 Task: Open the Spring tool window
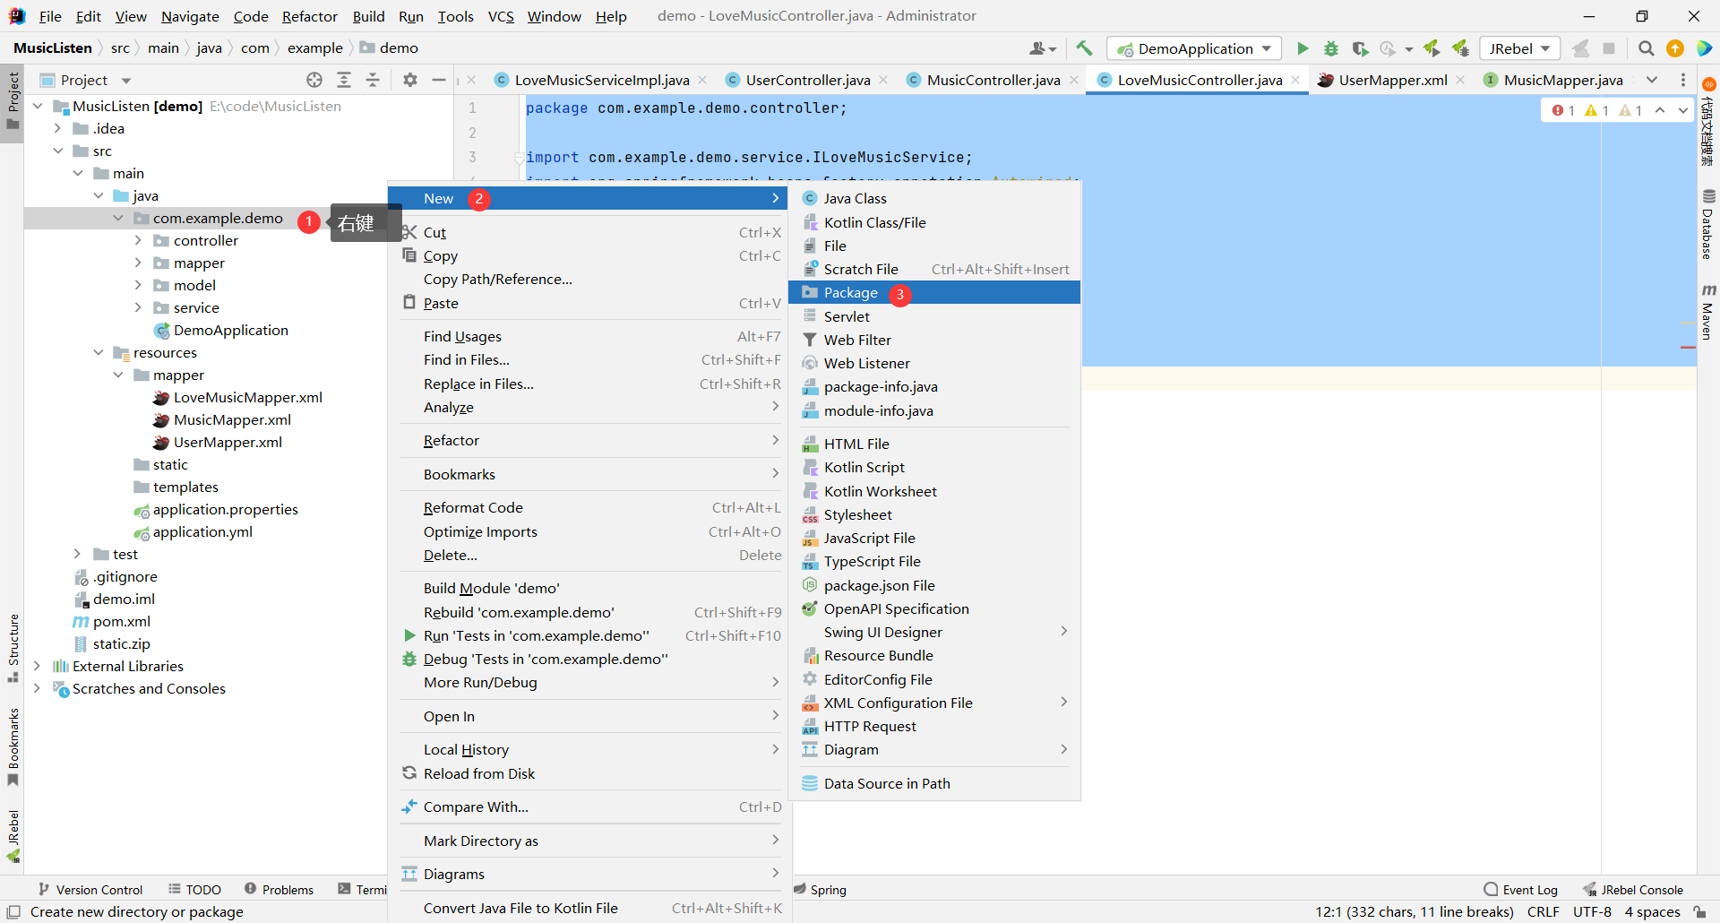coord(820,890)
